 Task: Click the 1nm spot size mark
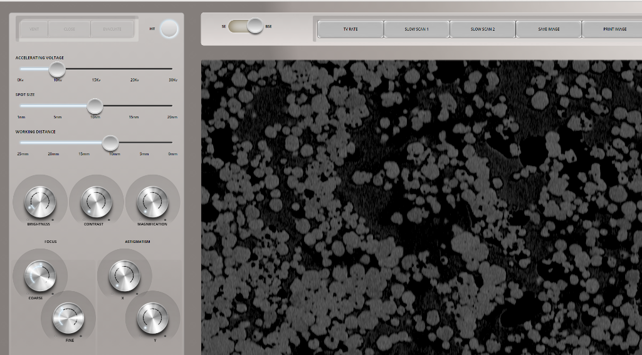21,117
